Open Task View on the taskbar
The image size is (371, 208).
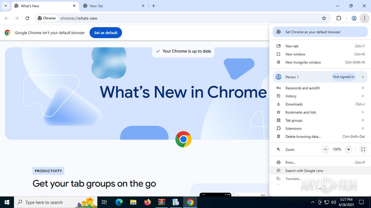(x=104, y=202)
